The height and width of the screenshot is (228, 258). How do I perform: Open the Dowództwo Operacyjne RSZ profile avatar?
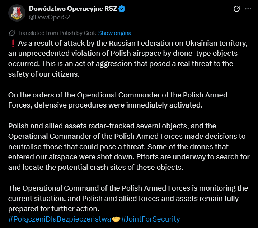point(17,13)
